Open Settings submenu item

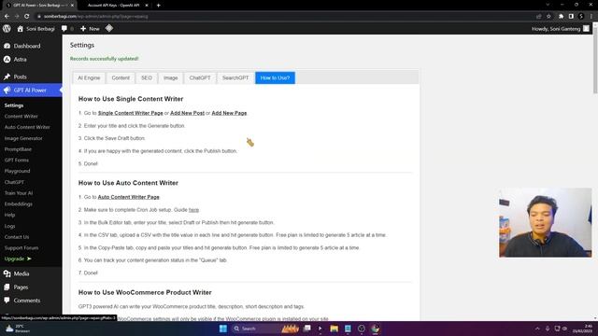pyautogui.click(x=14, y=105)
